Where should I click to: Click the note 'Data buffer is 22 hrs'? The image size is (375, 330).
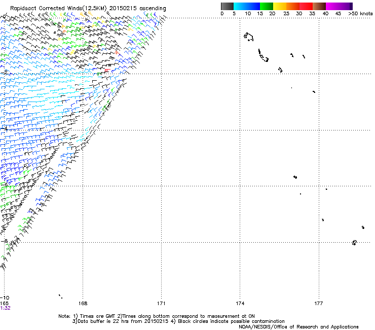coord(103,321)
